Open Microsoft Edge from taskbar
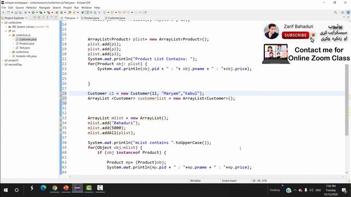The width and height of the screenshot is (351, 197). 43,188
